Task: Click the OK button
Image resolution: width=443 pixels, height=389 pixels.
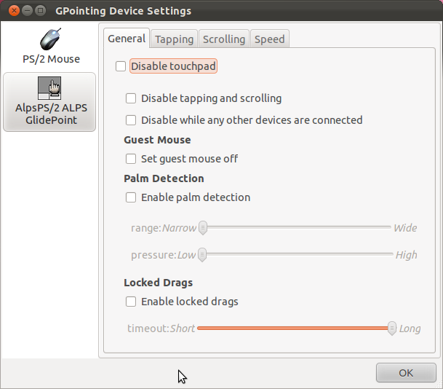Action: [406, 373]
